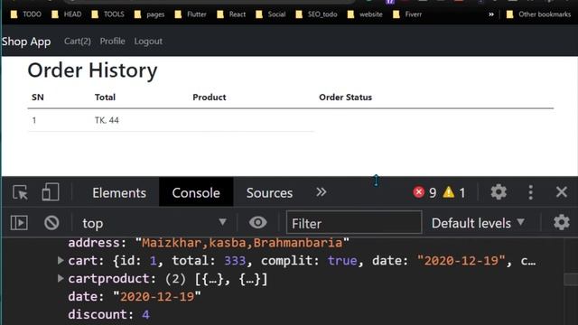Click the SN column header

click(x=38, y=97)
